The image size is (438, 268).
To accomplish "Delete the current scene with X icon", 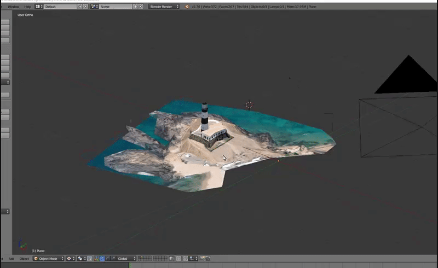I will [x=141, y=7].
